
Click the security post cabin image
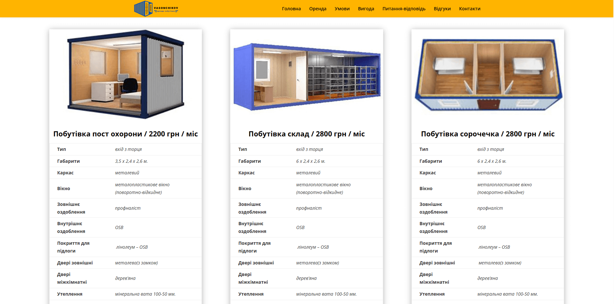point(126,75)
